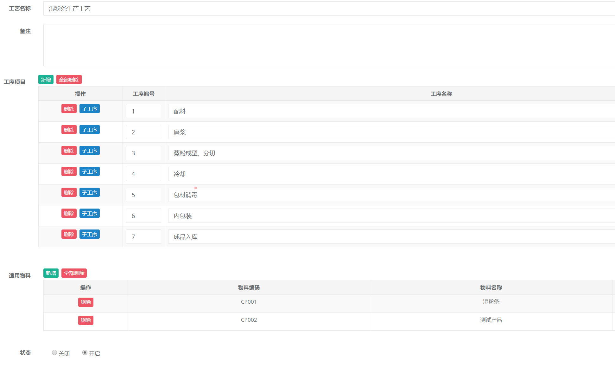The height and width of the screenshot is (368, 615).
Task: Click 新增 button in 适用物料 section
Action: coord(51,273)
